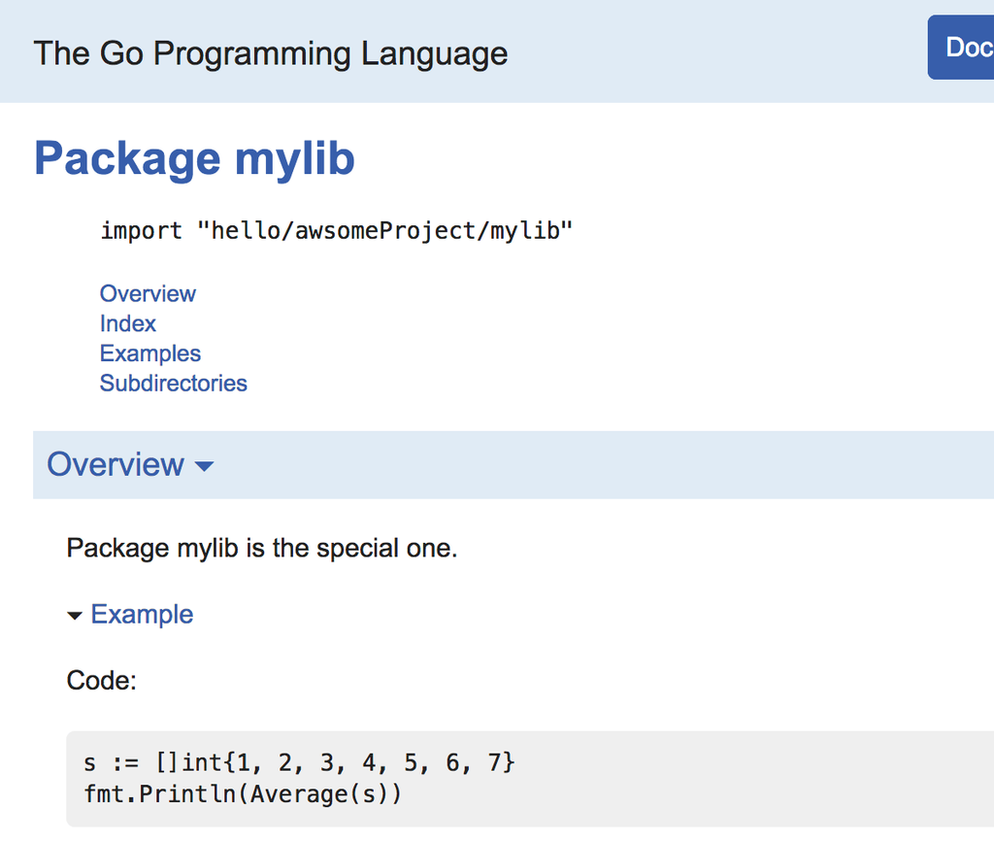The image size is (994, 842).
Task: Click the fmt.Println(Average(s)) code line
Action: pyautogui.click(x=243, y=793)
